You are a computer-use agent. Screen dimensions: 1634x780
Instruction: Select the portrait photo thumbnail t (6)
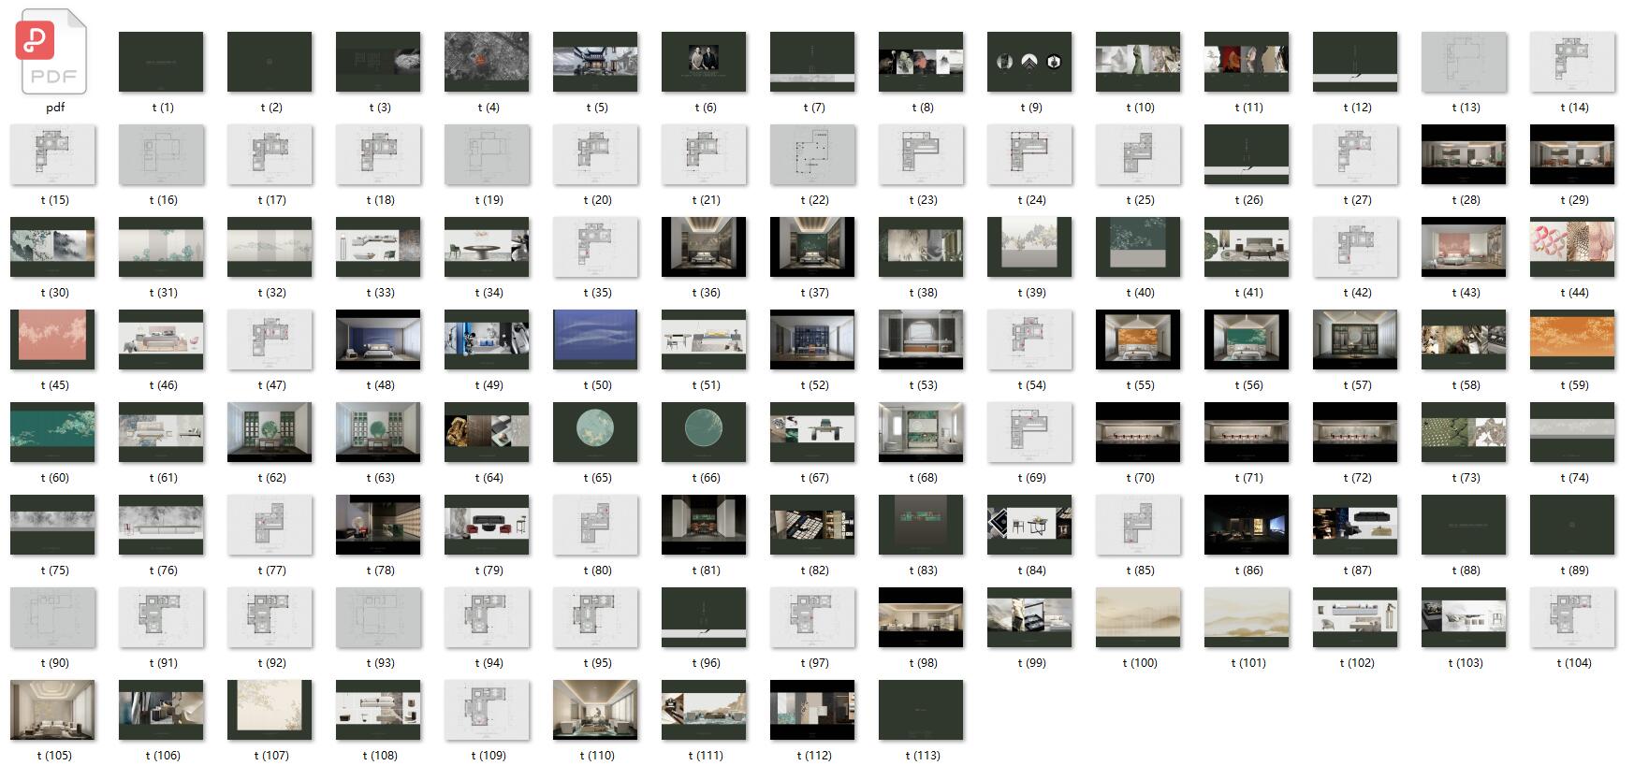click(x=704, y=62)
